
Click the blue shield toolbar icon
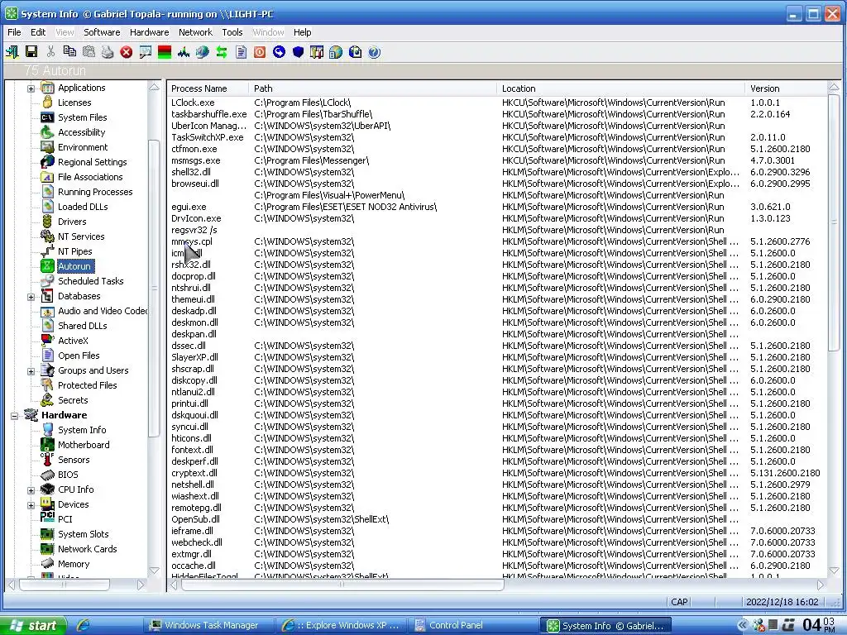[298, 52]
